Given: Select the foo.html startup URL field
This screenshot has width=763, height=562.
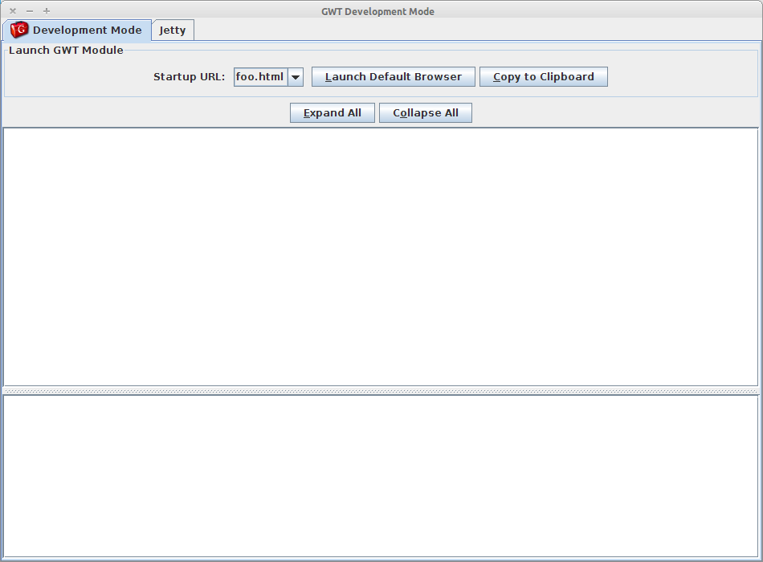Looking at the screenshot, I should [x=259, y=77].
